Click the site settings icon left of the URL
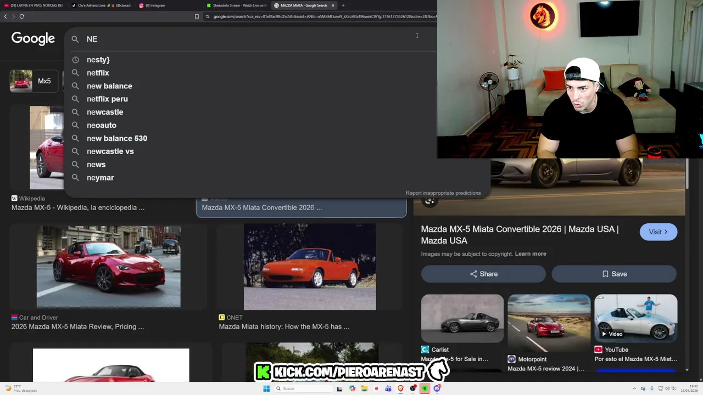Screen dimensions: 703x395 208,16
